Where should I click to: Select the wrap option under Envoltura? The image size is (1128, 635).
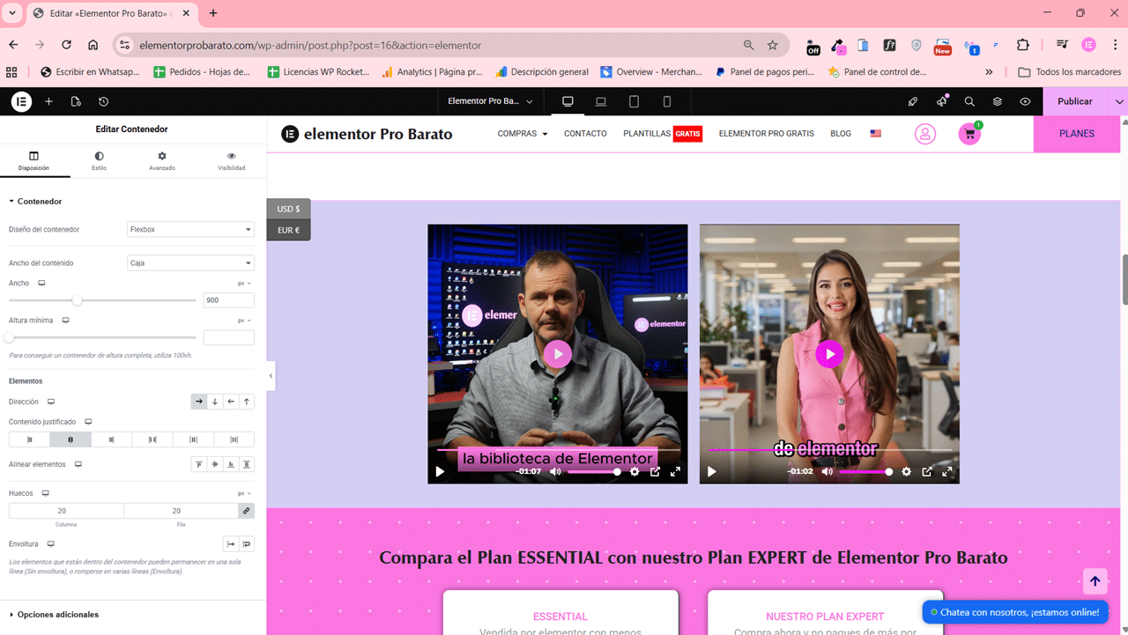[x=247, y=544]
